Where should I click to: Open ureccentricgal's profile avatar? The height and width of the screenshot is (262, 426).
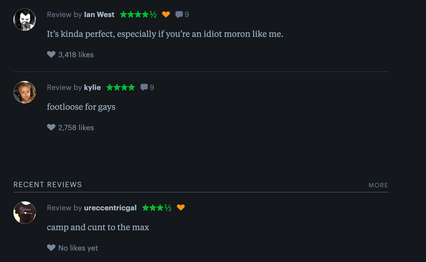[25, 213]
